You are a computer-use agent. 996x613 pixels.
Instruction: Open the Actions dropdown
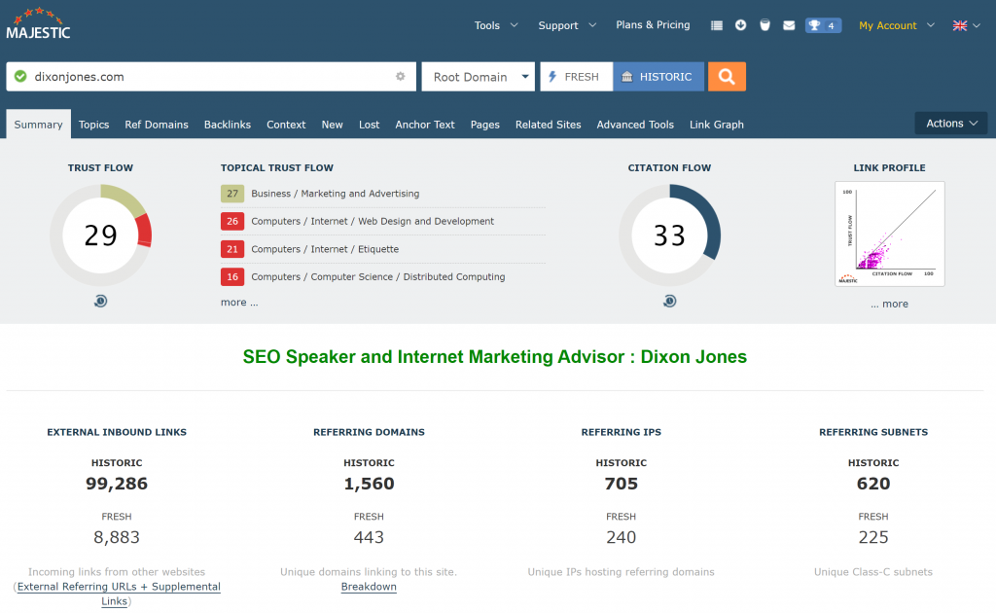(951, 124)
